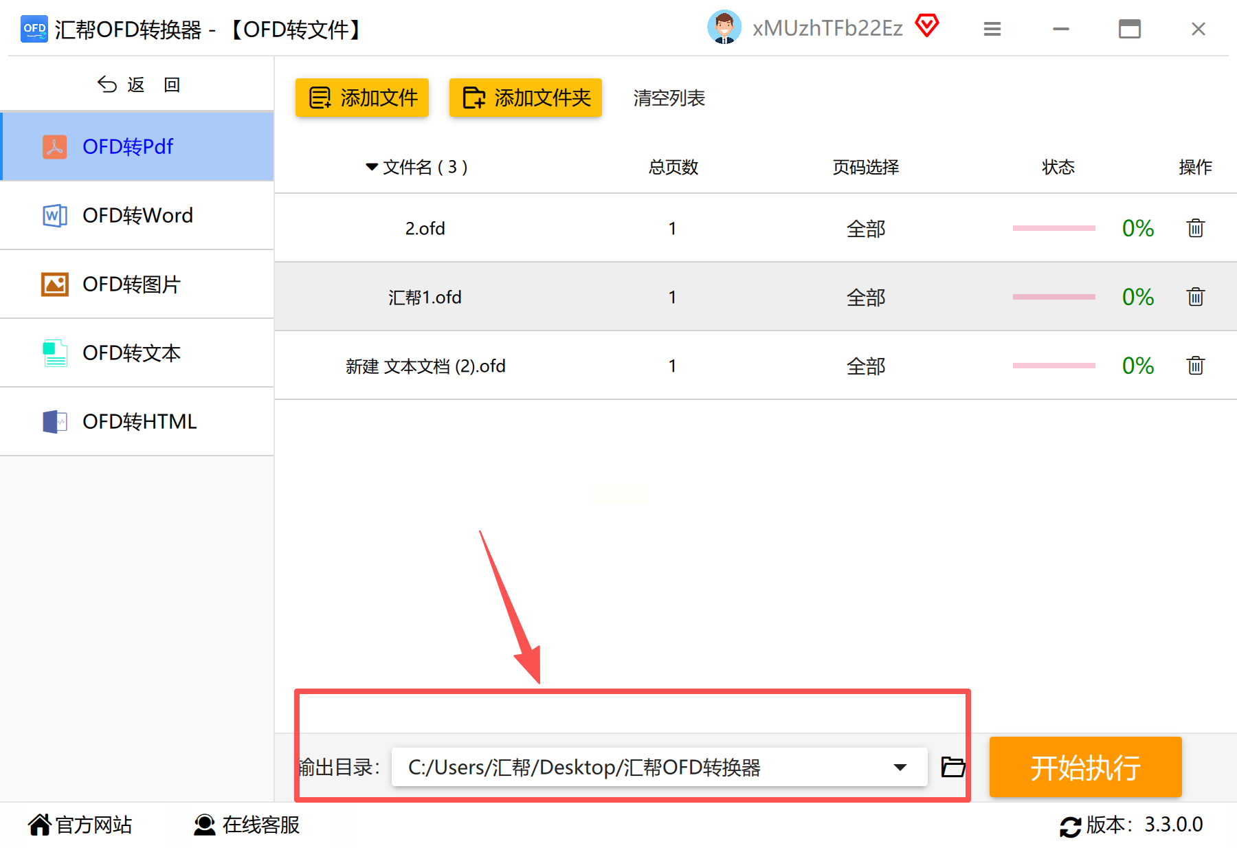Open 在线客服 support link
1237x848 pixels.
246,825
